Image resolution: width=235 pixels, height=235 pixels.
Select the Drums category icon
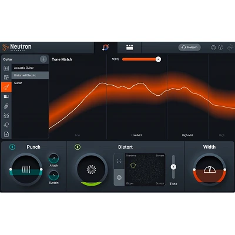(6, 116)
